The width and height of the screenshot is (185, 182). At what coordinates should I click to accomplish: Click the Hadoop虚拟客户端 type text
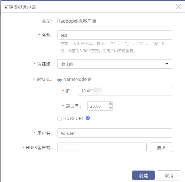point(77,21)
